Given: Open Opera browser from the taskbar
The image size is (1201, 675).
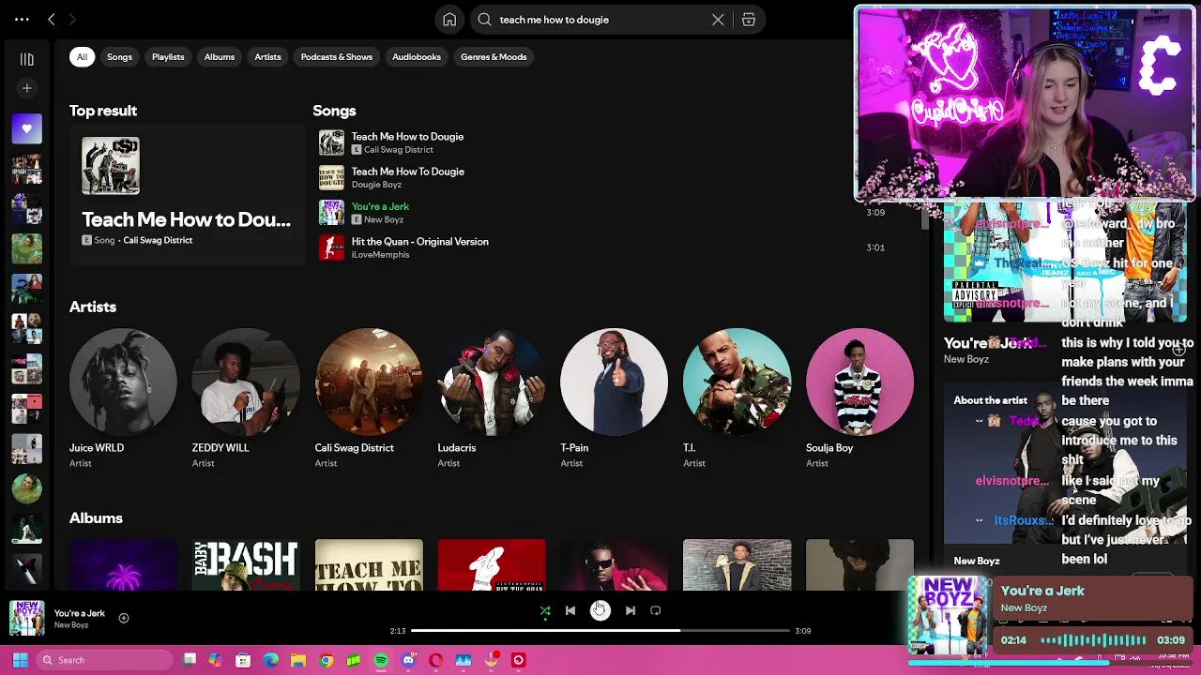Looking at the screenshot, I should click(x=435, y=660).
